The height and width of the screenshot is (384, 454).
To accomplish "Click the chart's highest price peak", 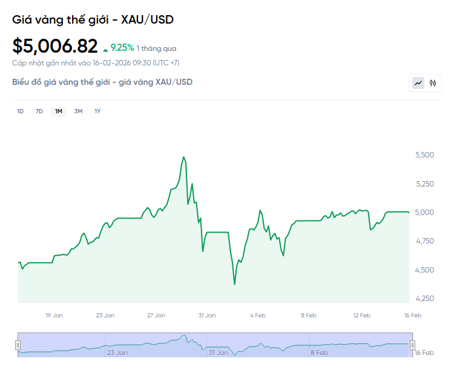I will point(183,157).
